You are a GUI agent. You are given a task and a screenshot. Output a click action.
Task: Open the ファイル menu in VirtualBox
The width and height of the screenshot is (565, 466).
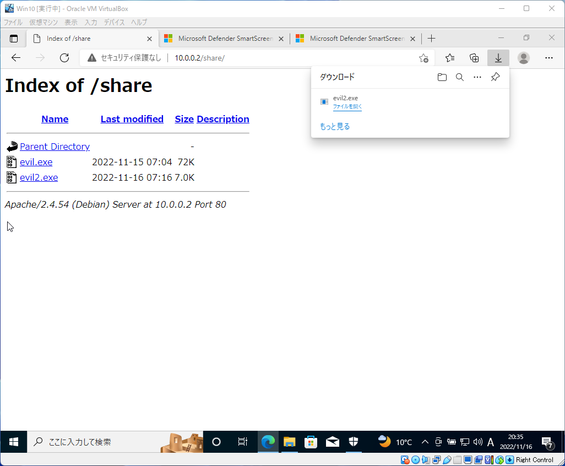coord(13,23)
